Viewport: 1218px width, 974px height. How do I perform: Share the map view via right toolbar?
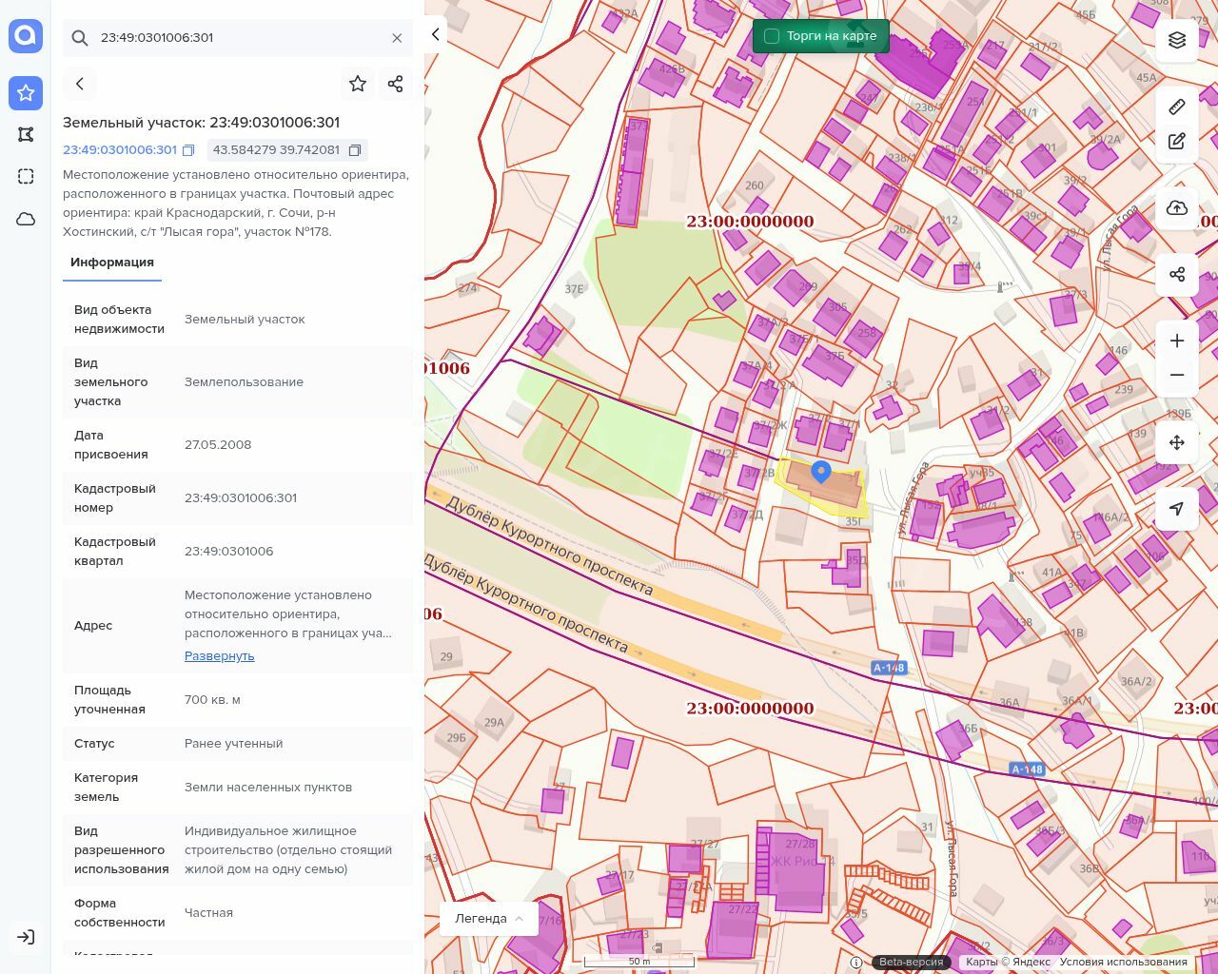1177,275
